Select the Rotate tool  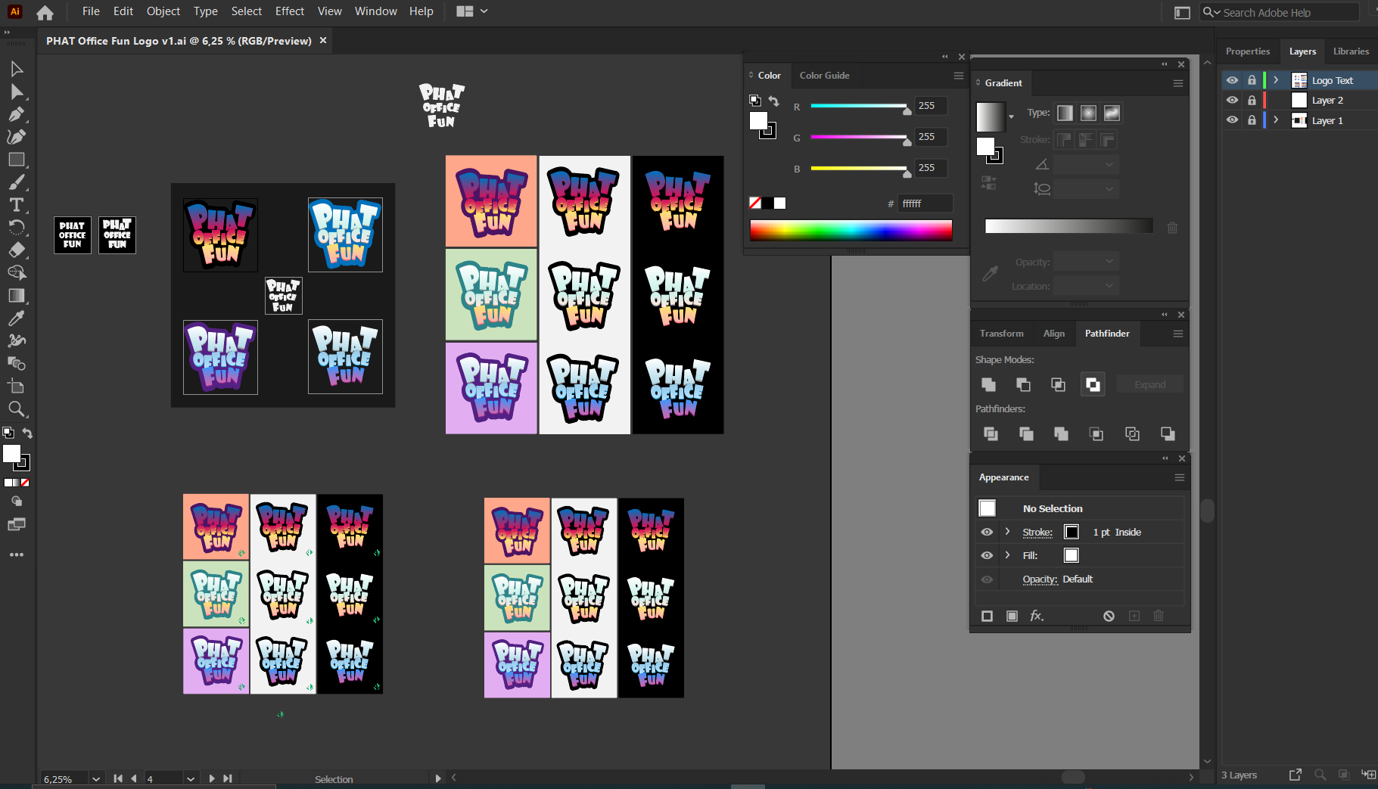tap(17, 227)
